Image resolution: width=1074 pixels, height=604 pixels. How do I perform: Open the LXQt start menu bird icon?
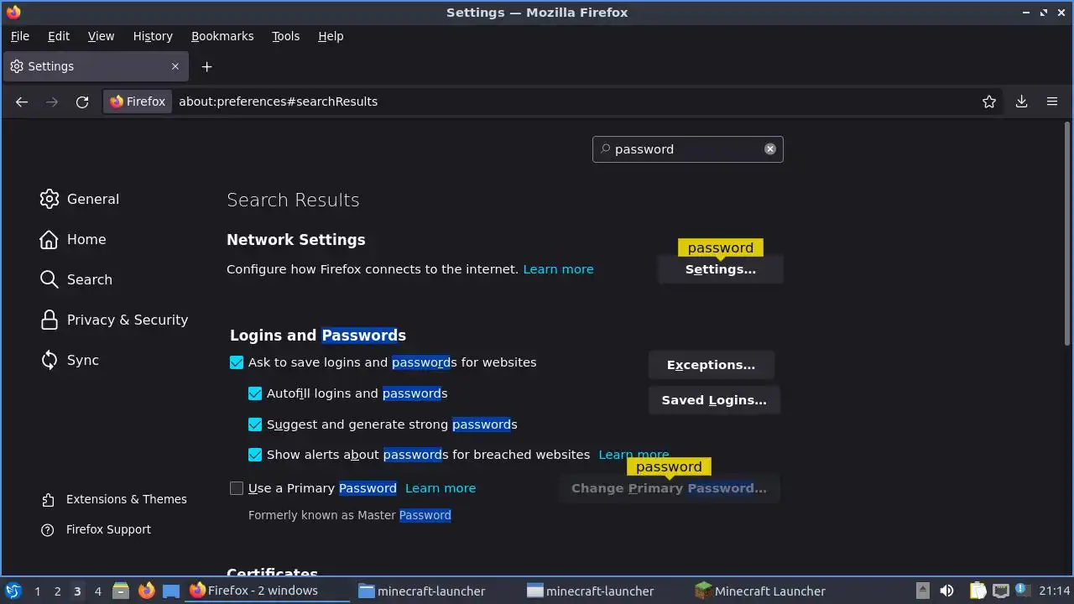tap(13, 591)
